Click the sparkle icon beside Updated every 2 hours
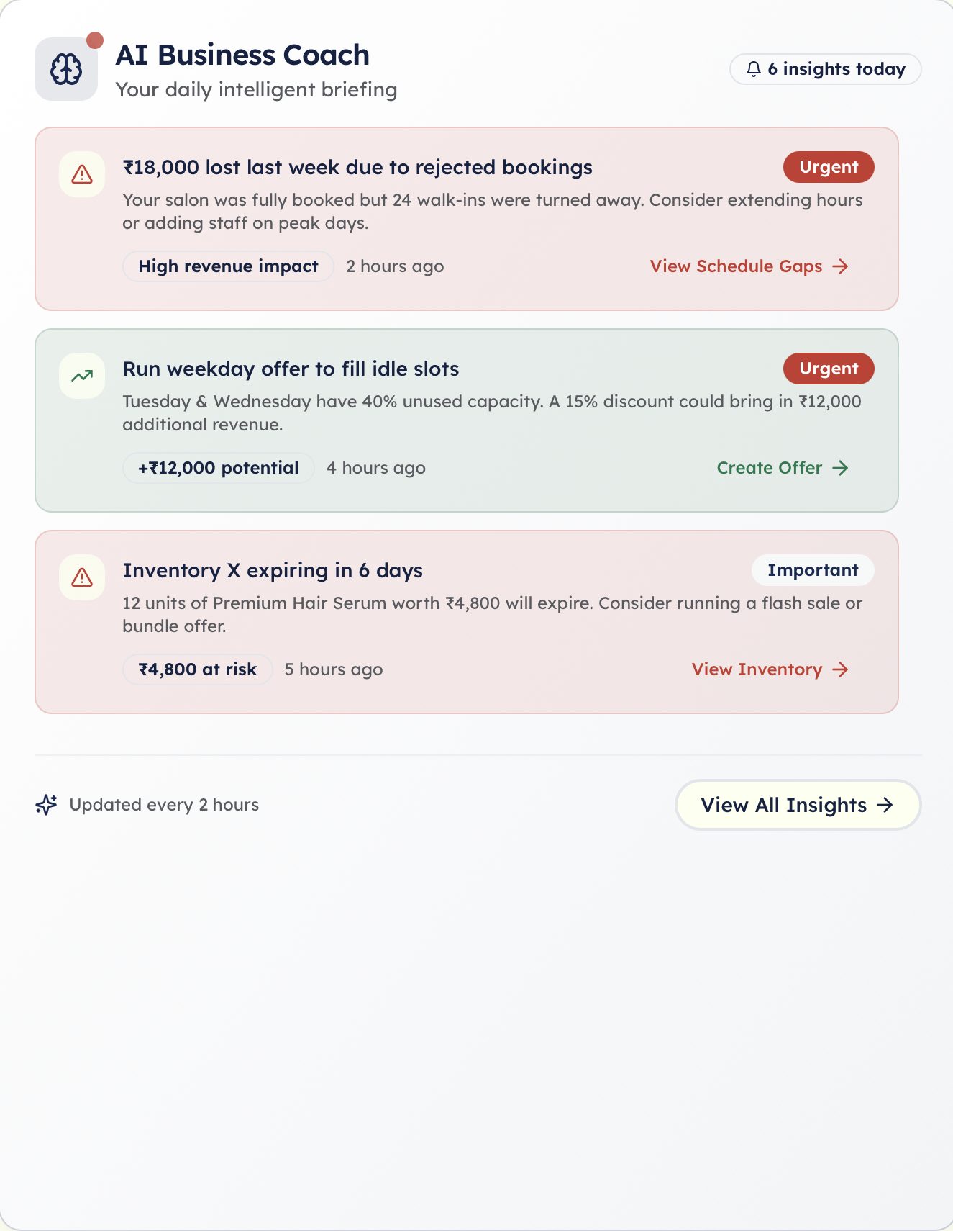953x1231 pixels. (x=46, y=805)
